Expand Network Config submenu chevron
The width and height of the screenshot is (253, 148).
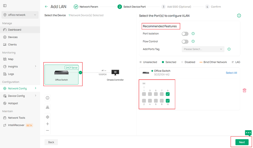(35, 88)
